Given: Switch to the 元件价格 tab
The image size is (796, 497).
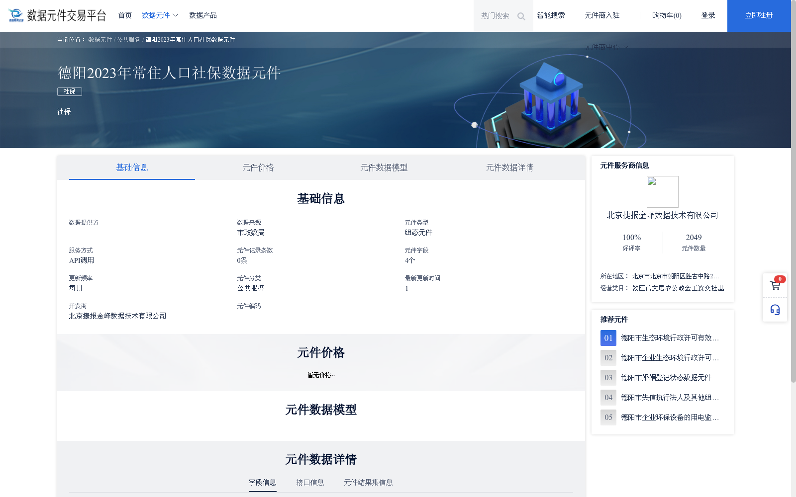Looking at the screenshot, I should click(258, 167).
